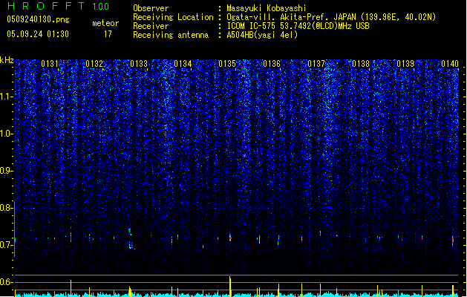
Task: Click the 1.1 frequency axis label
Action: coord(7,97)
